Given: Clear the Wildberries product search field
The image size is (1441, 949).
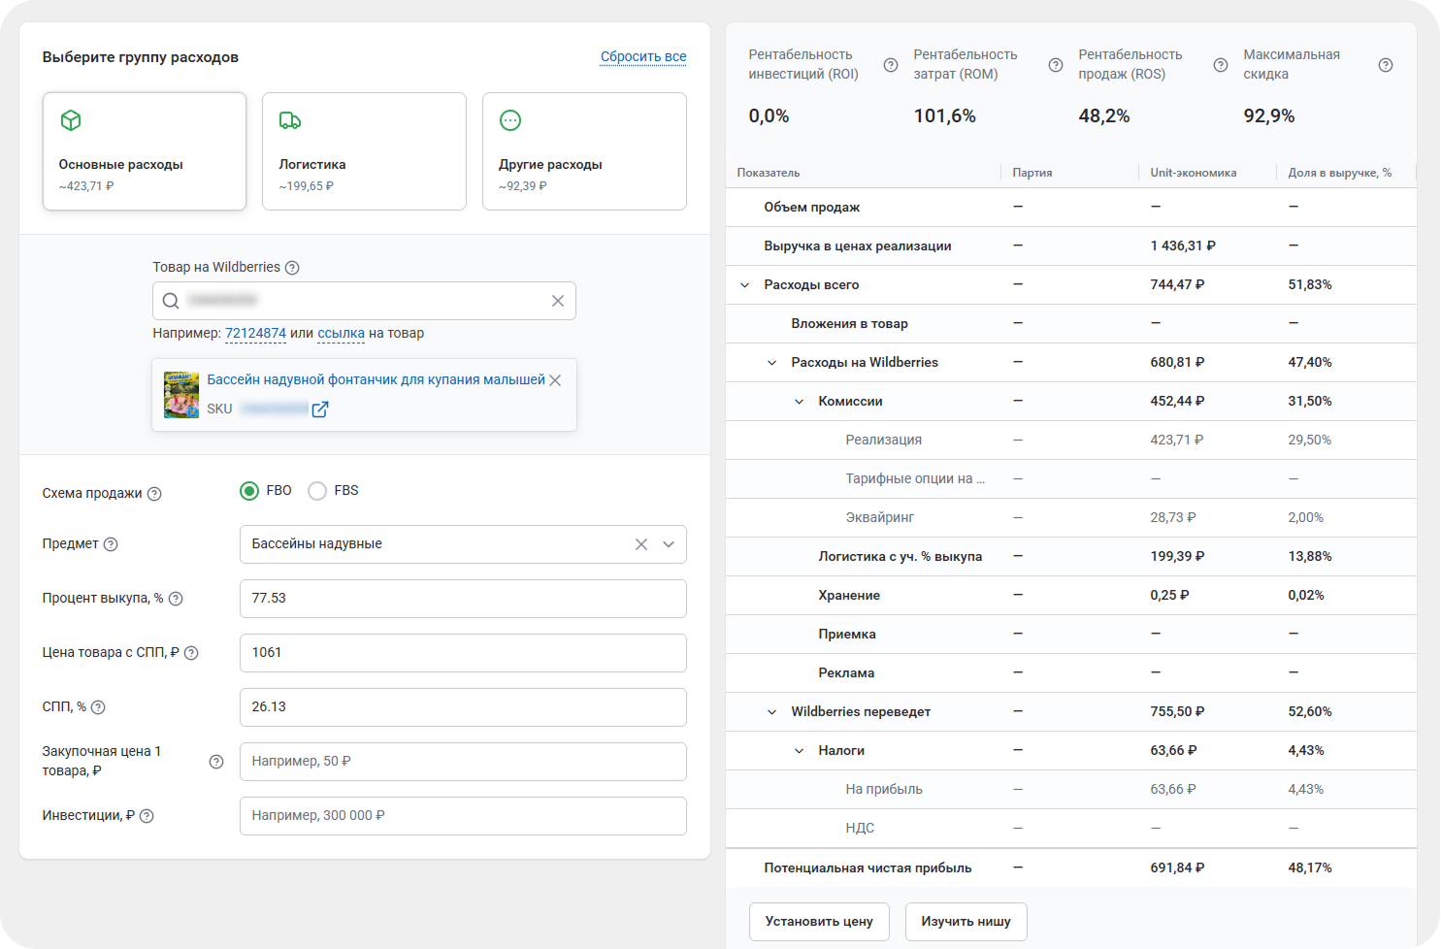Looking at the screenshot, I should 558,301.
